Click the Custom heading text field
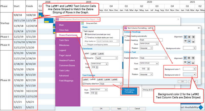Viewport: 205px width, 111px height. (151, 40)
